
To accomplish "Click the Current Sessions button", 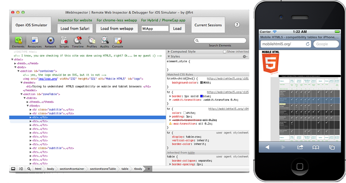I will (208, 25).
